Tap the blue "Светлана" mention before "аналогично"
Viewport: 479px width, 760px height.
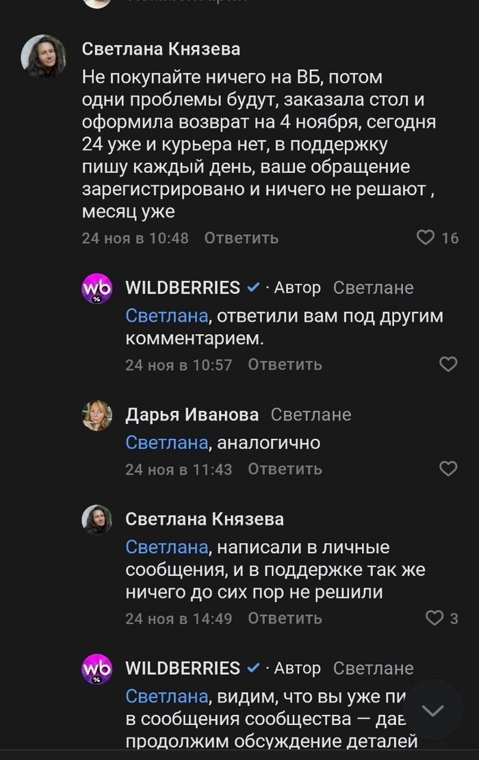tap(166, 443)
